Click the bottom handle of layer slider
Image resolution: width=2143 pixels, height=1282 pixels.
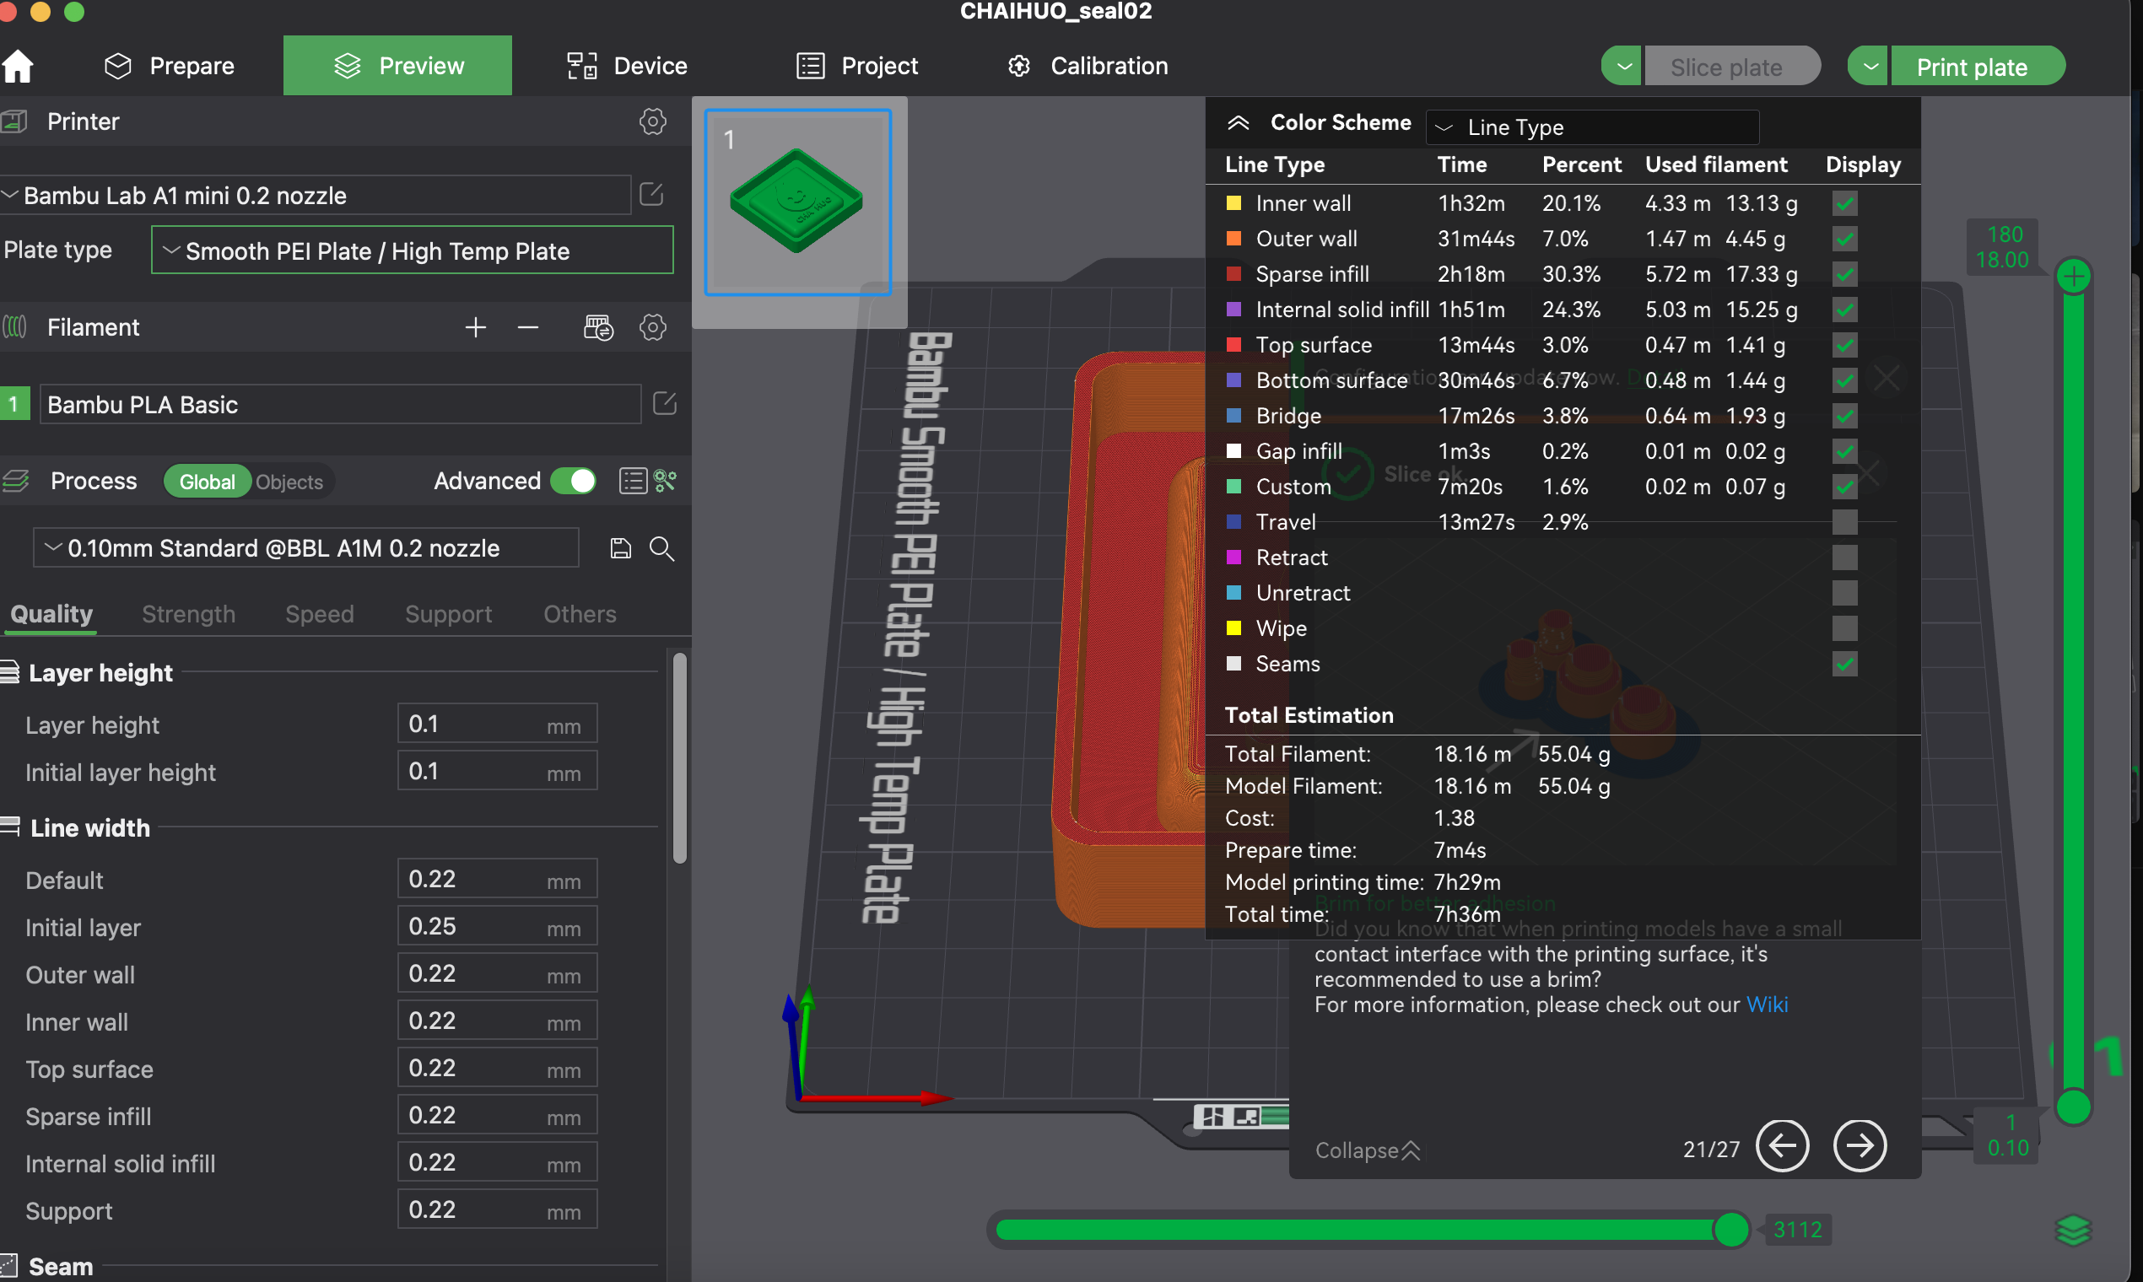pos(2073,1107)
